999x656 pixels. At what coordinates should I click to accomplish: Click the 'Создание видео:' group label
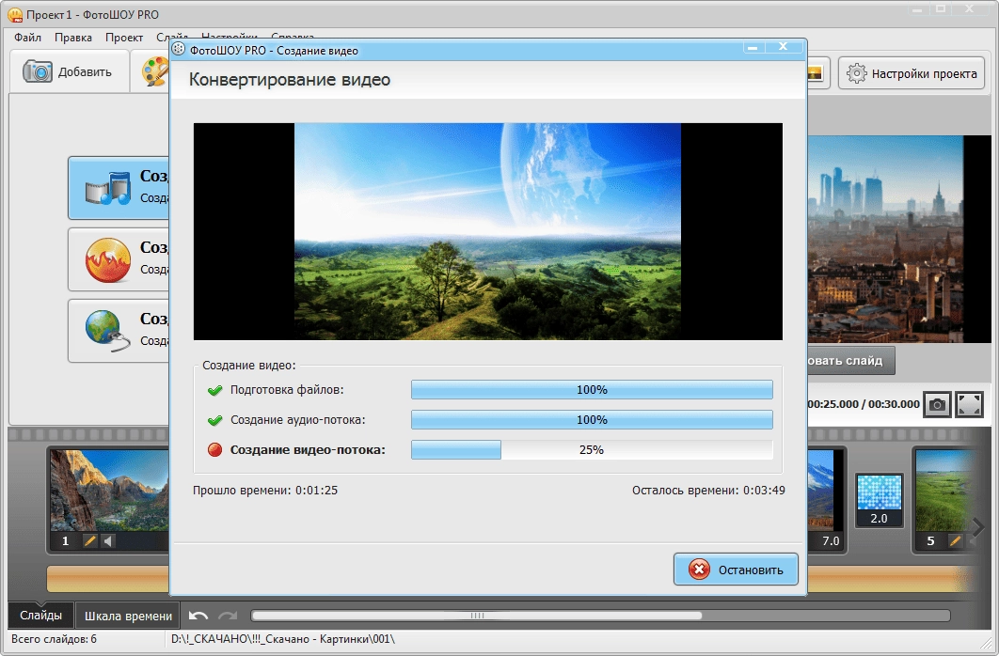(249, 366)
